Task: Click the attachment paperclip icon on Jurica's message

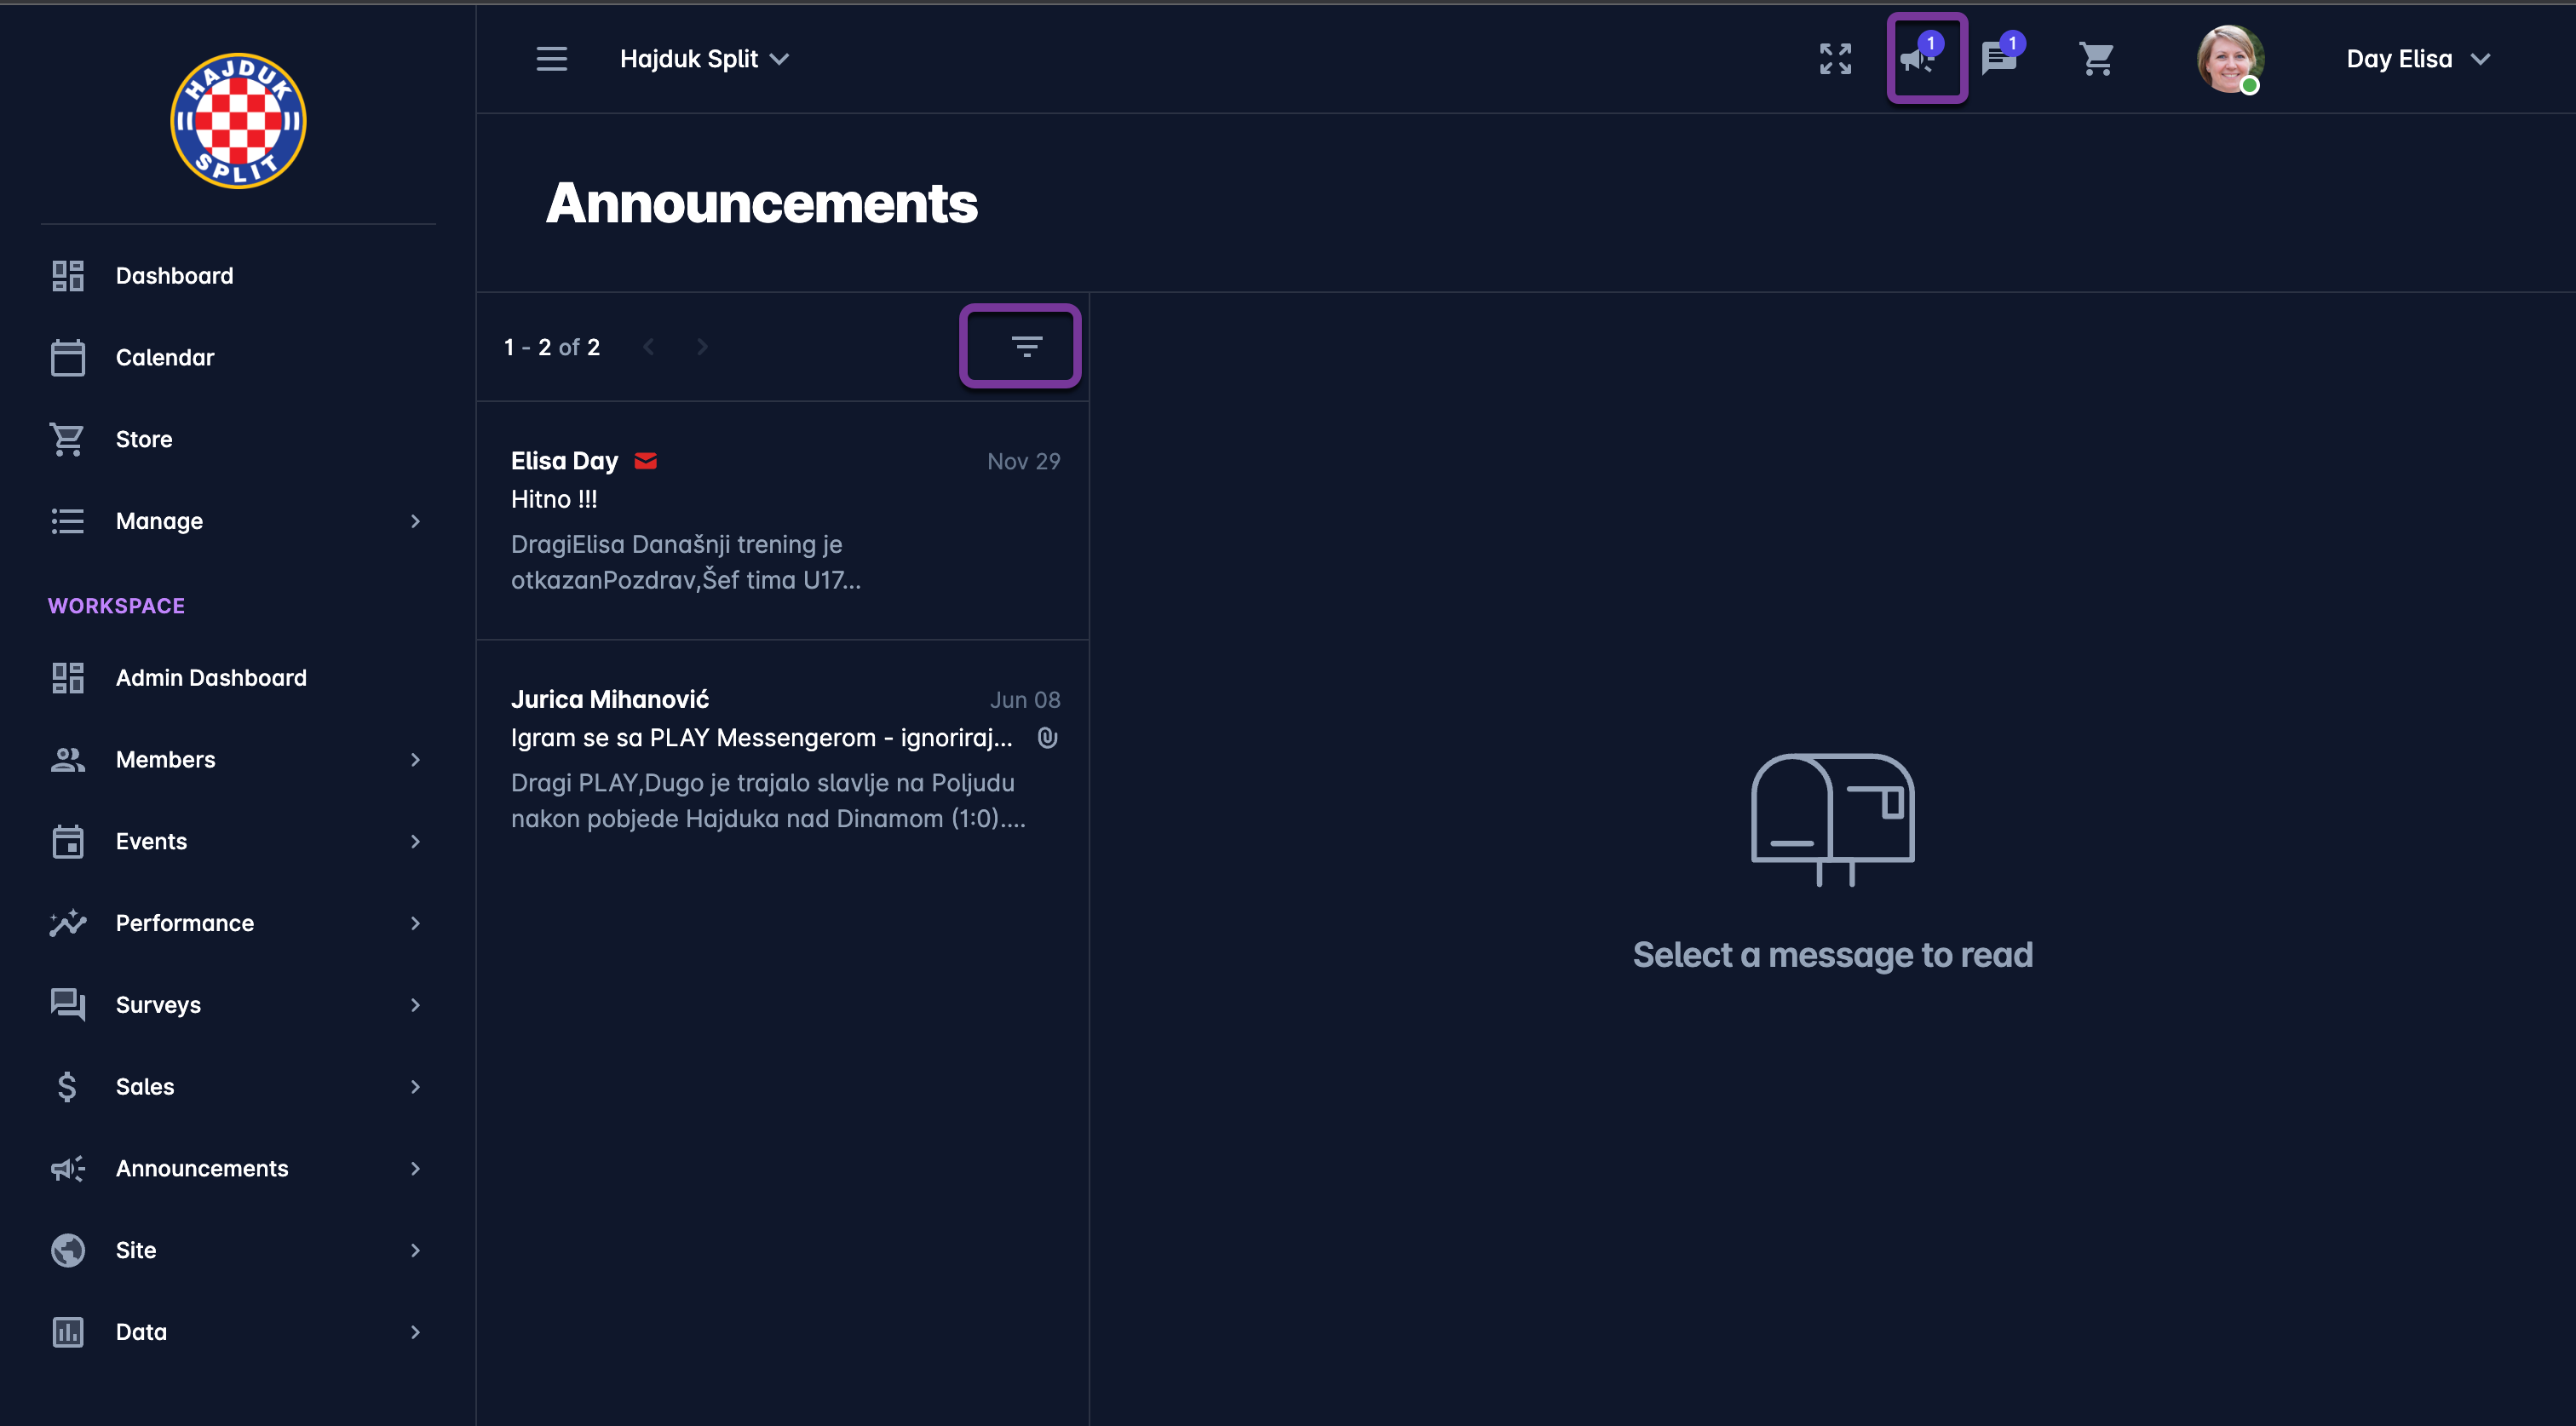Action: 1047,738
